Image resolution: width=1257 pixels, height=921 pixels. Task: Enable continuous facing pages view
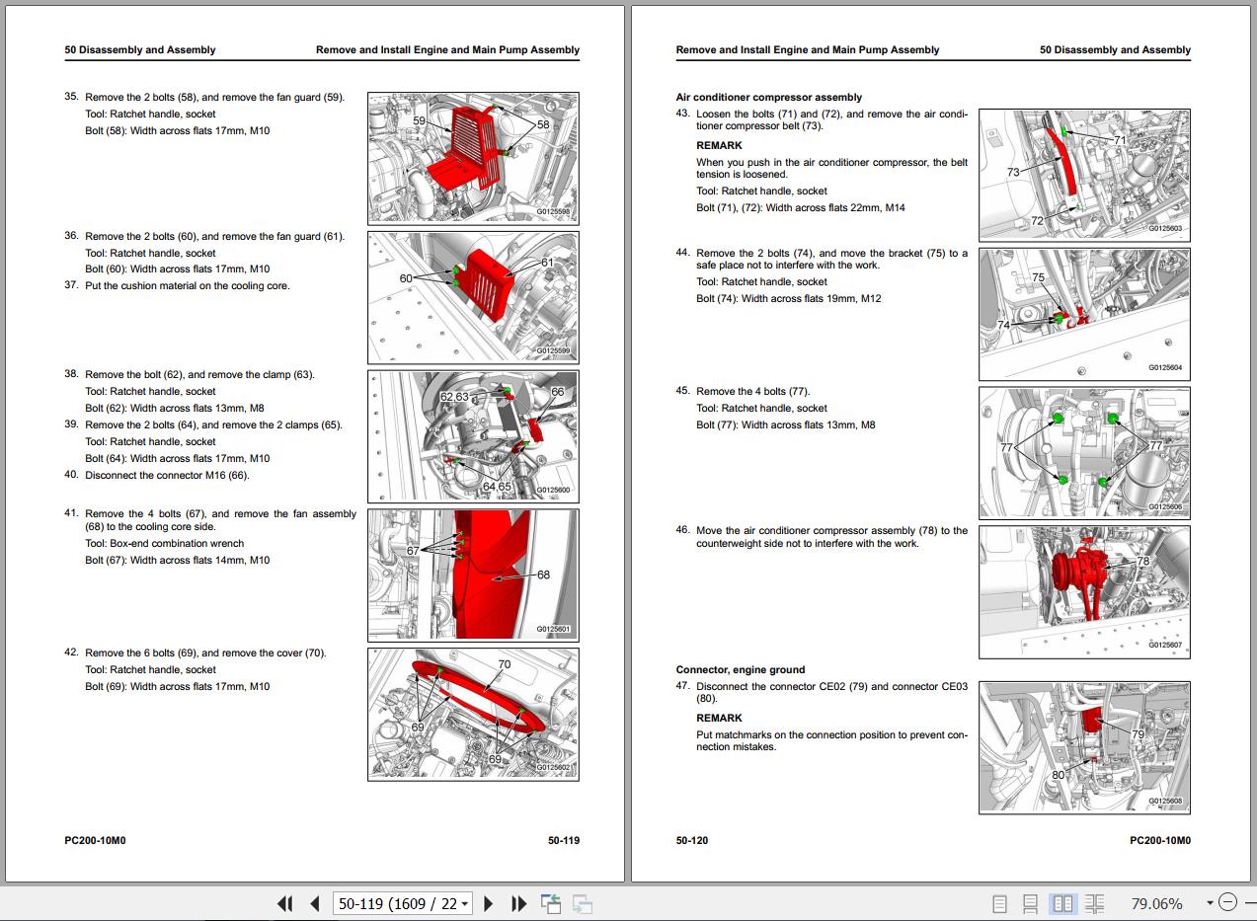click(x=1094, y=903)
